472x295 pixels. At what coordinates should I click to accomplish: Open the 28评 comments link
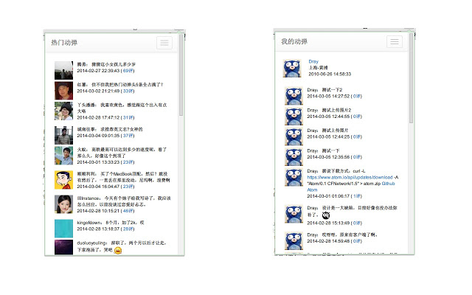point(128,229)
